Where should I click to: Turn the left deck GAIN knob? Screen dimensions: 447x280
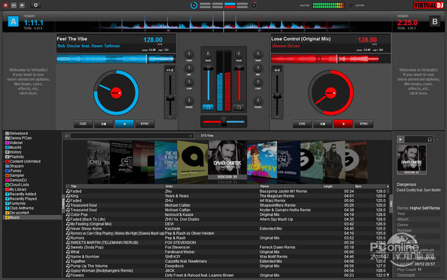click(x=208, y=54)
